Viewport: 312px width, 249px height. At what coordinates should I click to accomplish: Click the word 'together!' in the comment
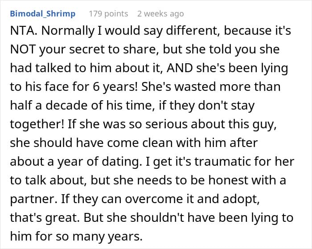click(37, 125)
